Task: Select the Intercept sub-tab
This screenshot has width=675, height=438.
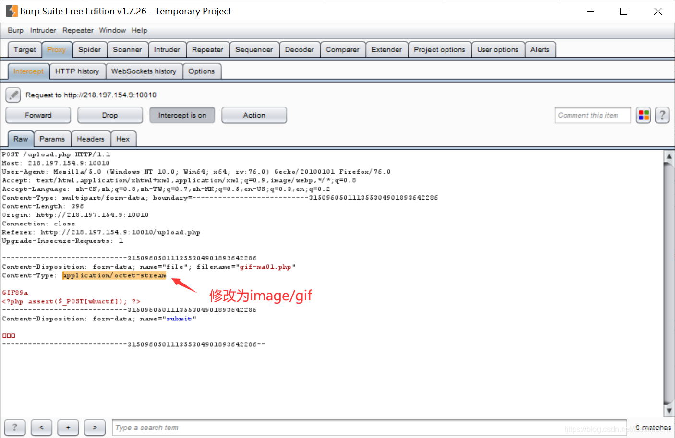Action: click(28, 71)
